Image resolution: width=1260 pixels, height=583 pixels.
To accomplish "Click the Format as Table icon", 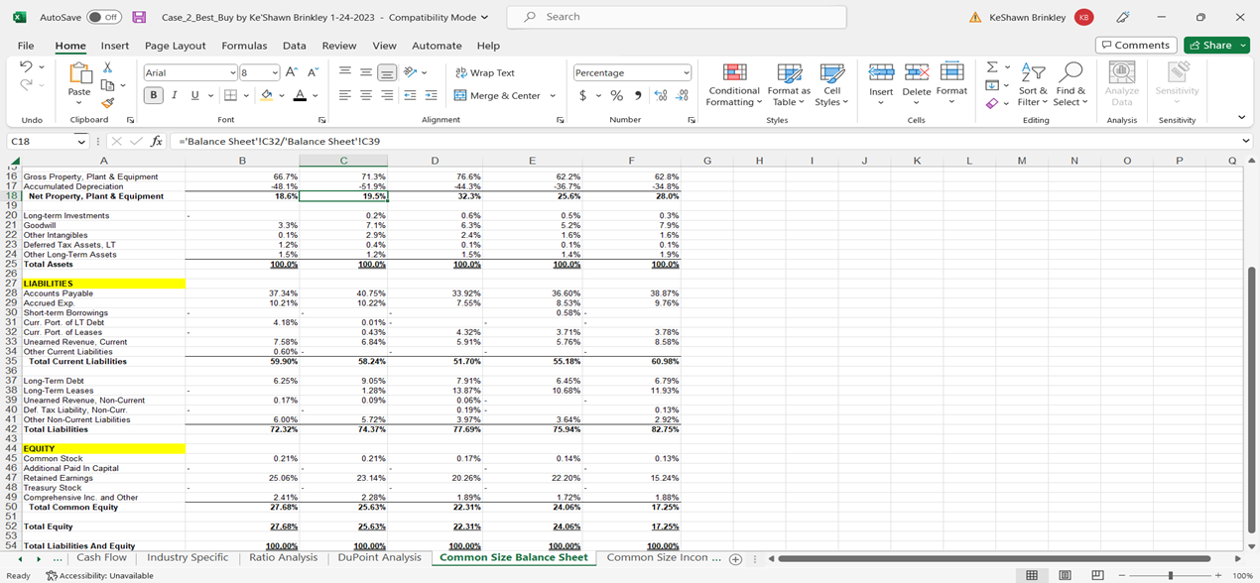I will tap(789, 84).
